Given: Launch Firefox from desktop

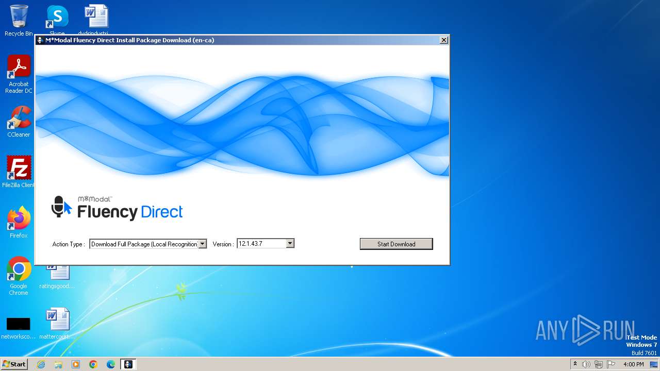Looking at the screenshot, I should point(19,223).
